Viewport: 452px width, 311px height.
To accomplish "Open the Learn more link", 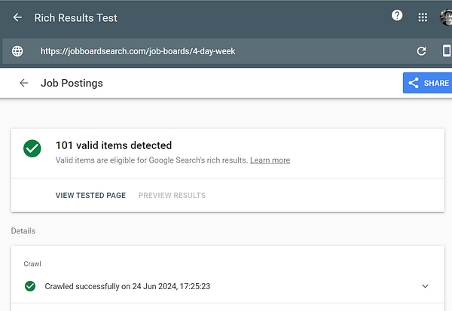I will pos(270,160).
